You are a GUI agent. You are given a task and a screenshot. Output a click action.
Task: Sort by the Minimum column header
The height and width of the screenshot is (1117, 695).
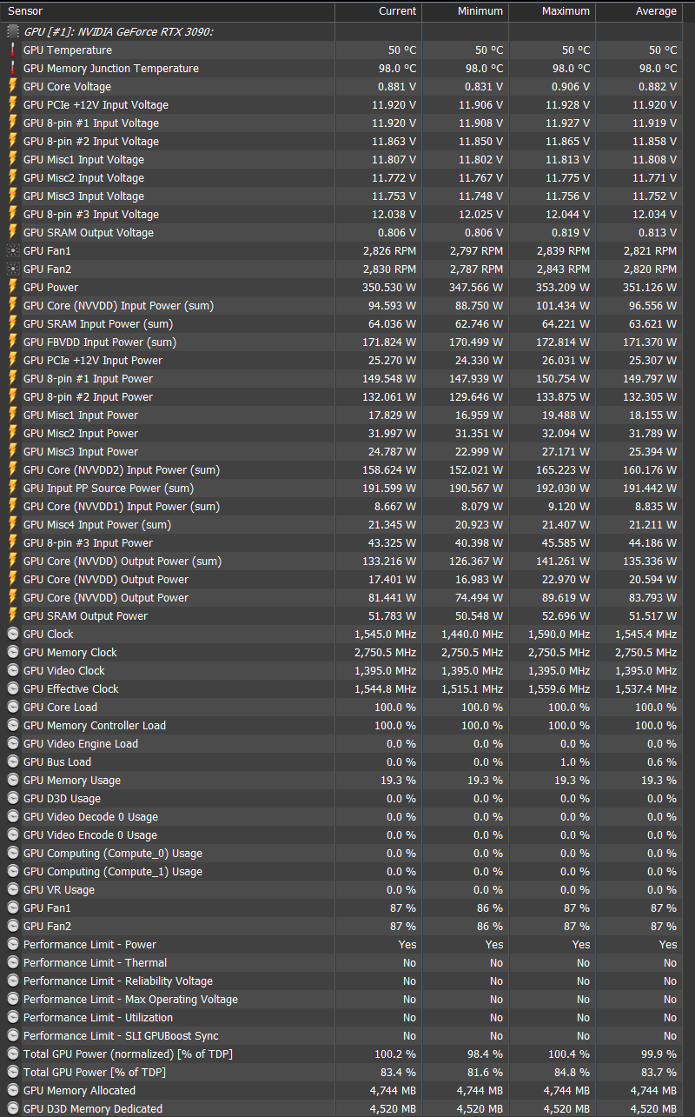pos(465,11)
